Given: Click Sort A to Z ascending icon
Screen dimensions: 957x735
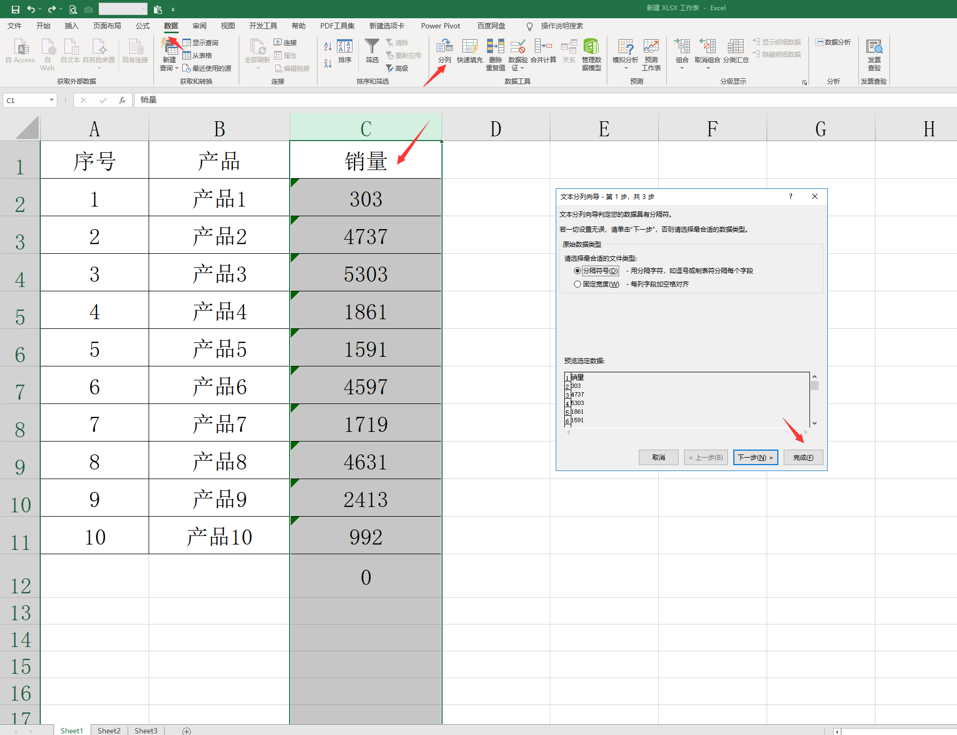Looking at the screenshot, I should (328, 47).
